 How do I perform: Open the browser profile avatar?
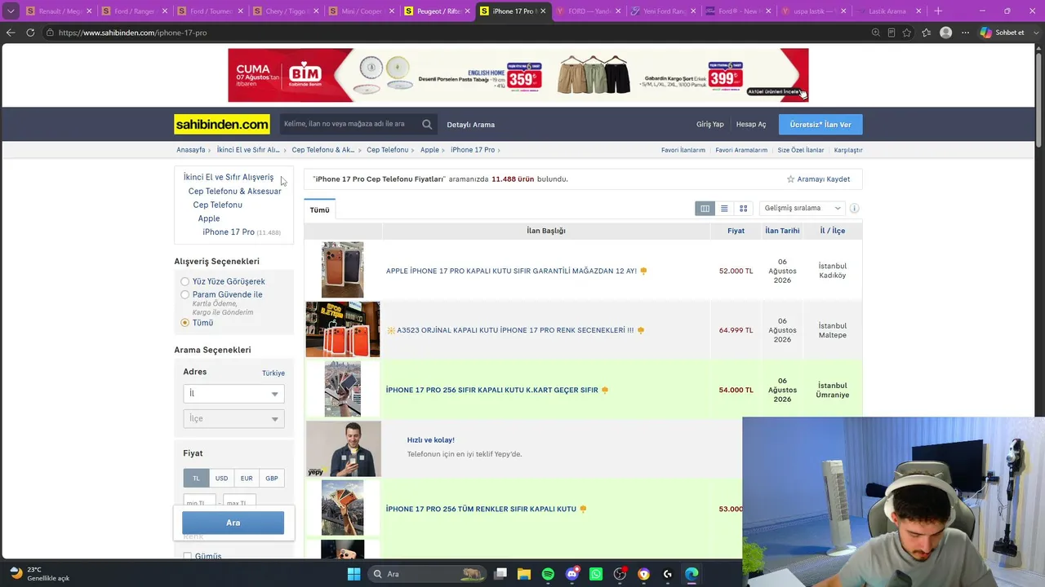pos(946,33)
